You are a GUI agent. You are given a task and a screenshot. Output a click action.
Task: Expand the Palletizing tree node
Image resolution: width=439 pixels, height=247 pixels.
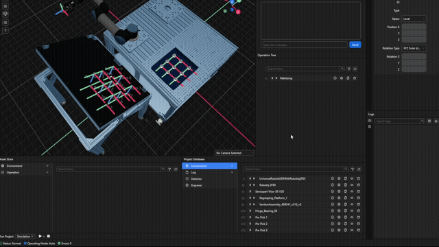click(x=276, y=78)
